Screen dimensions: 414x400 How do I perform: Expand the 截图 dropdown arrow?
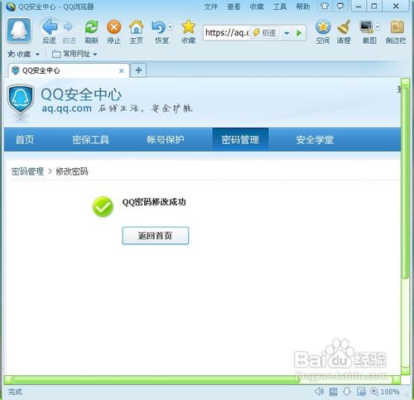pyautogui.click(x=378, y=27)
